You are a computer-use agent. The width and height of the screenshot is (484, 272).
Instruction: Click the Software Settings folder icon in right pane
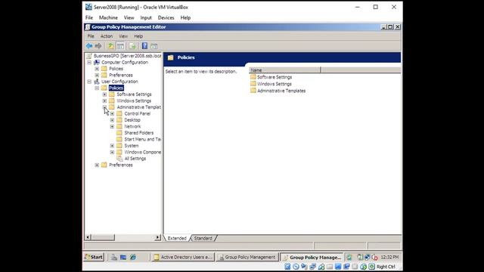coord(253,77)
